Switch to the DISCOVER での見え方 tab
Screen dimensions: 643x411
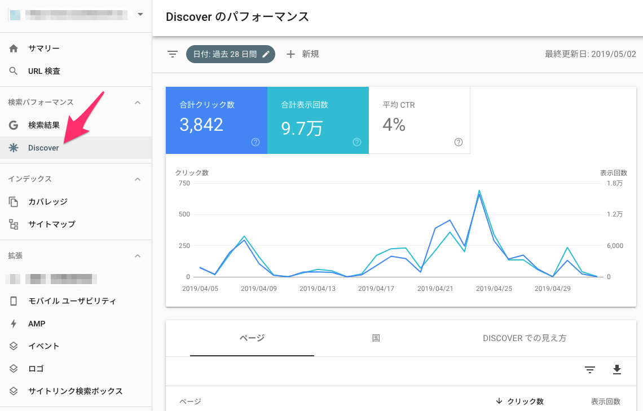pos(525,338)
